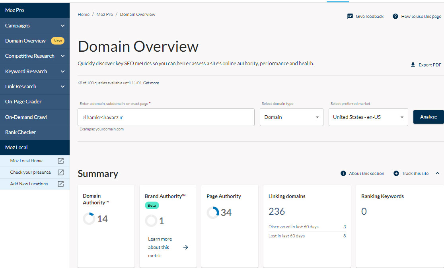Image resolution: width=444 pixels, height=268 pixels.
Task: Click the Give feedback chat icon
Action: [x=350, y=16]
